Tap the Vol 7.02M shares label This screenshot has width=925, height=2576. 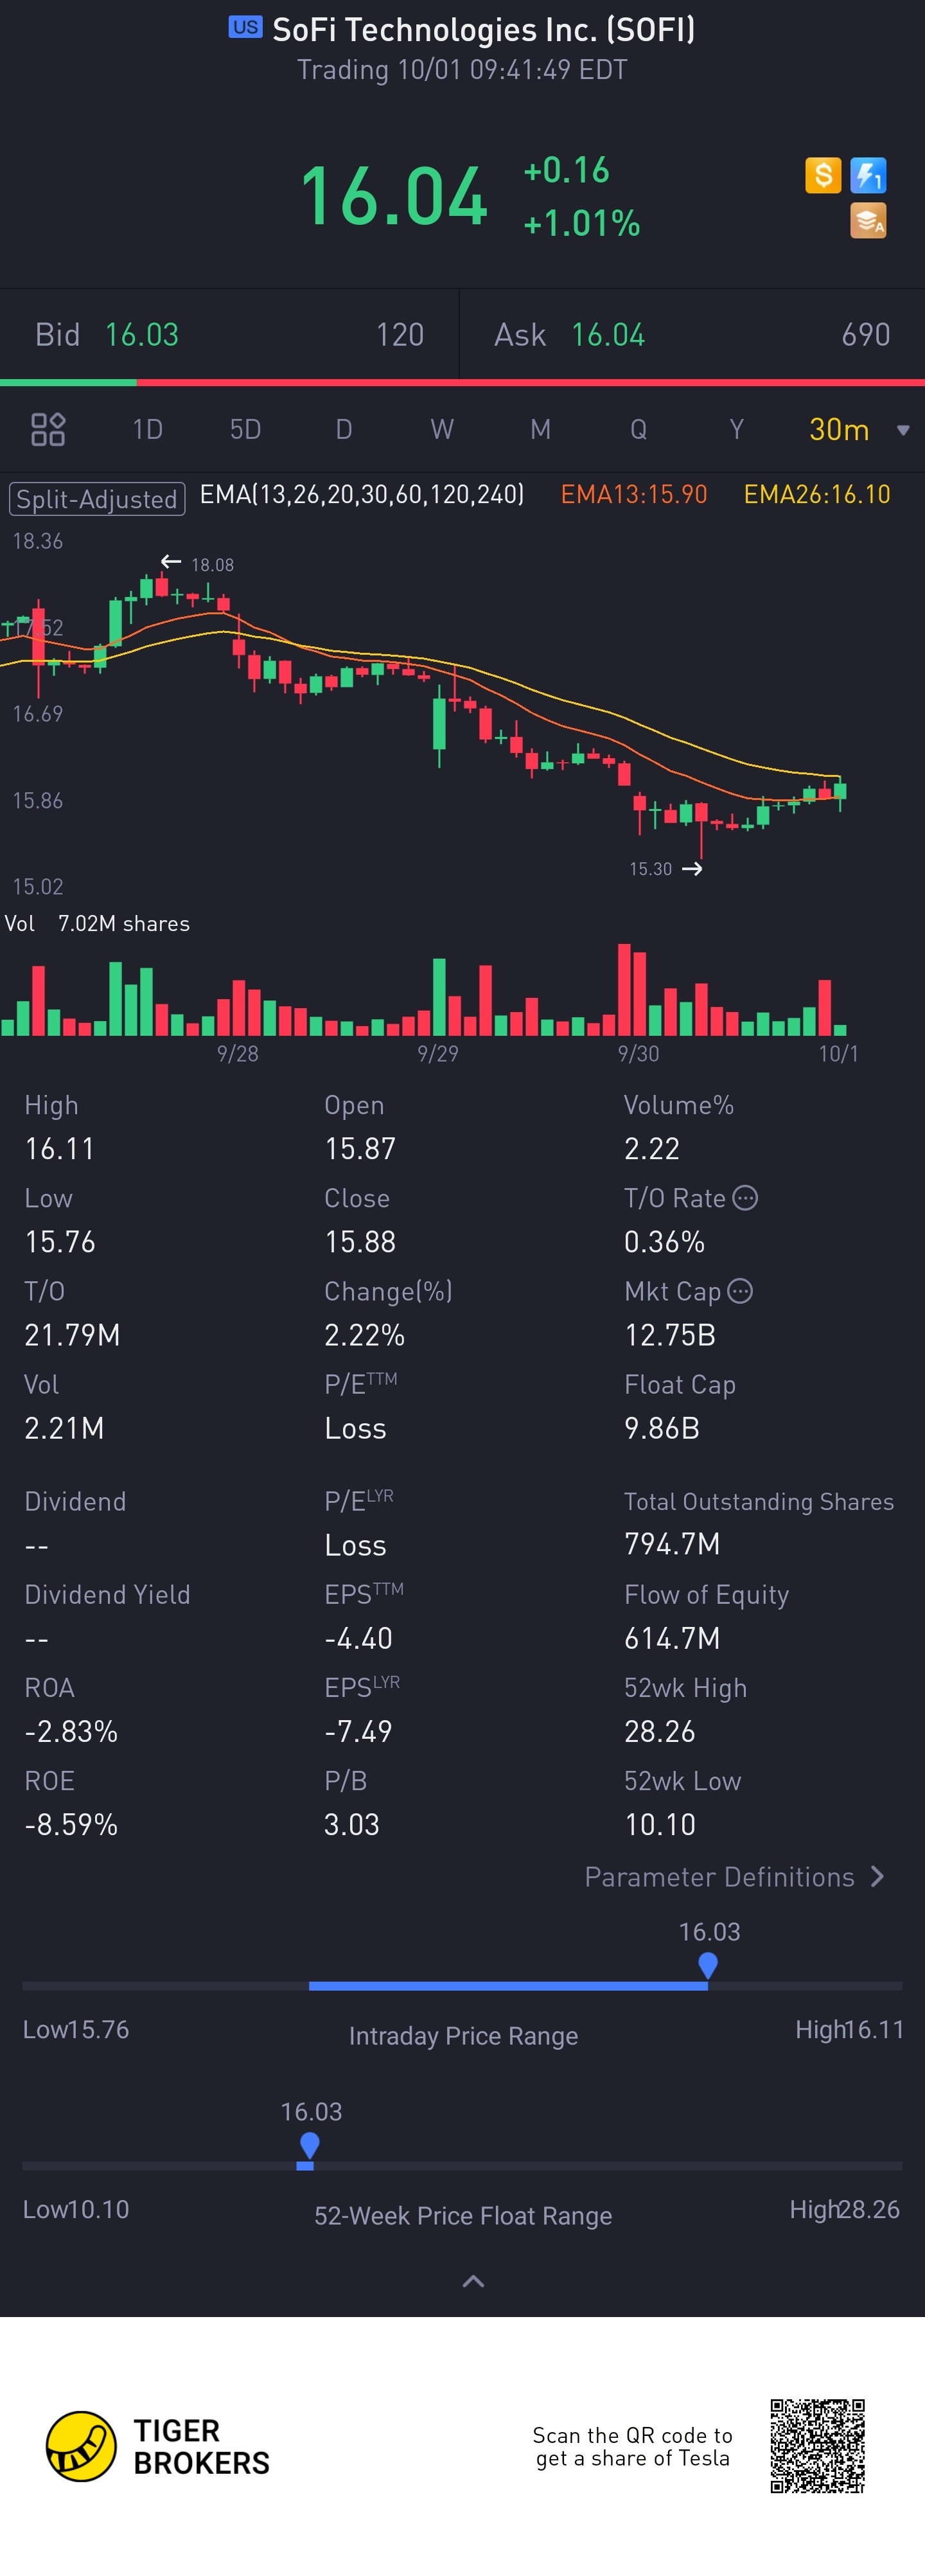[97, 923]
